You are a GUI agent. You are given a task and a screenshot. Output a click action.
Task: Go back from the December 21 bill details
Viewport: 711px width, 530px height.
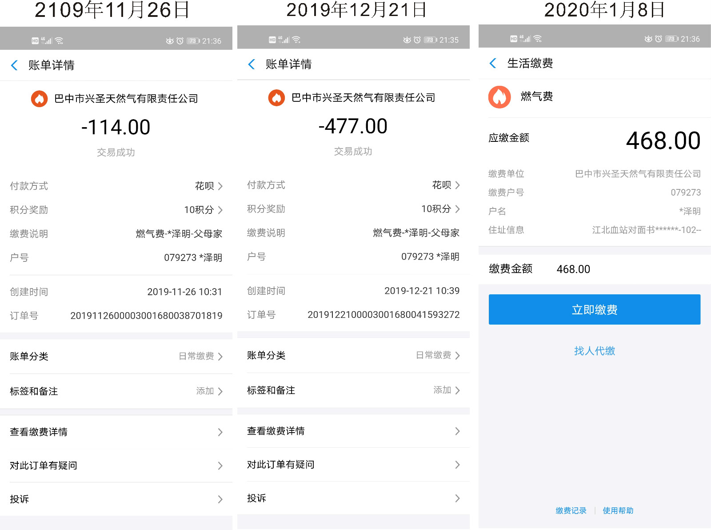pos(252,64)
